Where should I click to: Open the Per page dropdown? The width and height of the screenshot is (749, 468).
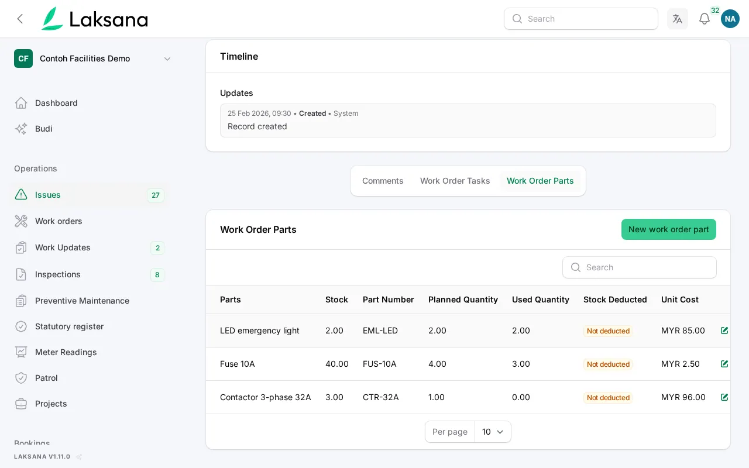point(493,432)
